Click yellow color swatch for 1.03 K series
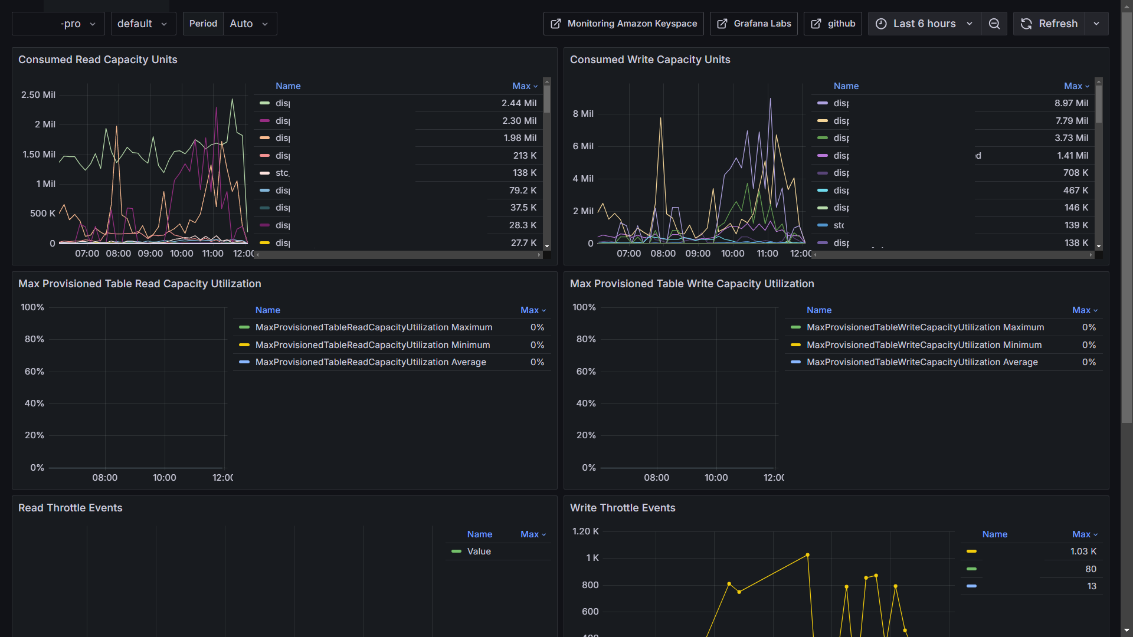This screenshot has width=1133, height=637. coord(971,551)
